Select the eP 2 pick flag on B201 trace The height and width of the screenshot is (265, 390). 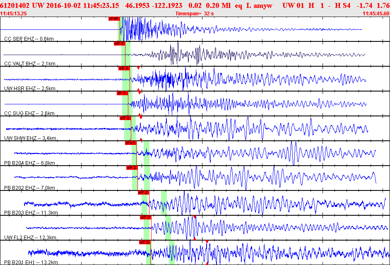(x=145, y=242)
